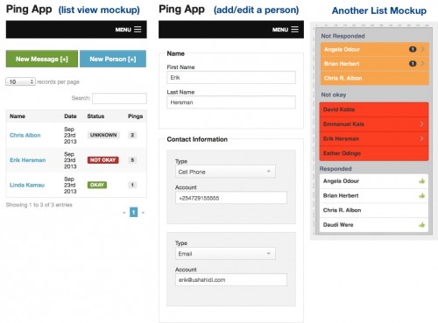This screenshot has height=323, width=438.
Task: Click the thumbs-up icon beside Angela Odour
Action: (x=421, y=181)
